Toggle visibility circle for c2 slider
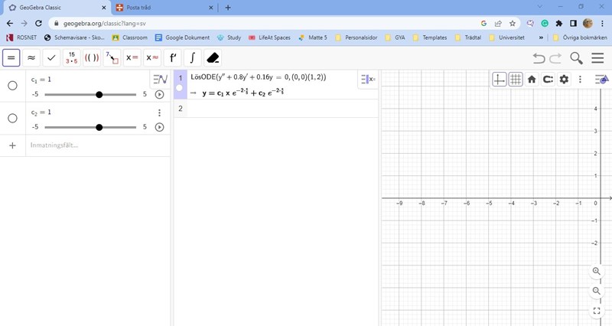 point(12,119)
